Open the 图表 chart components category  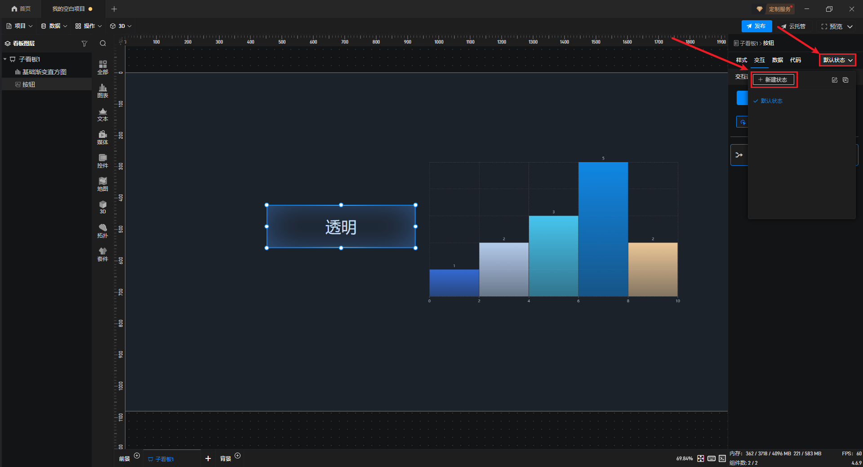[102, 91]
